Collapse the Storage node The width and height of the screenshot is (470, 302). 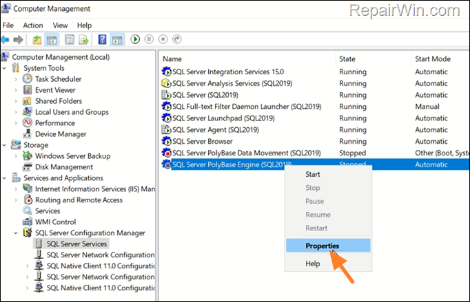tap(5, 145)
